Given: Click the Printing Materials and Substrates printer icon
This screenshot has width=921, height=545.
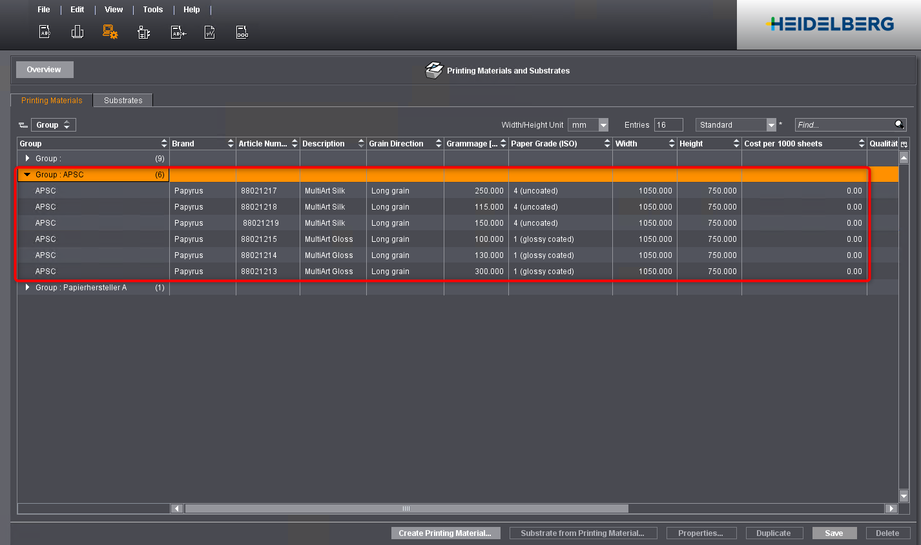Looking at the screenshot, I should [434, 70].
